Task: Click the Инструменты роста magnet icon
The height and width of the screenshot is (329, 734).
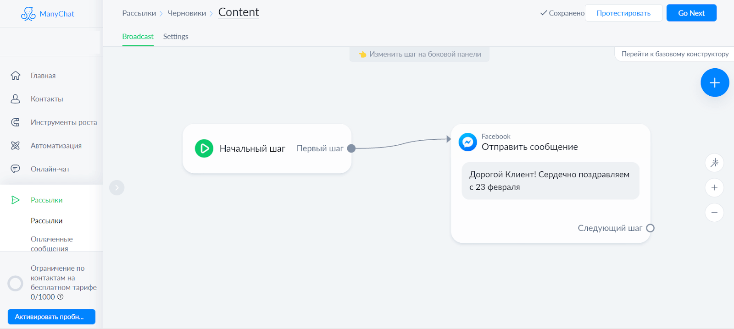Action: pyautogui.click(x=16, y=122)
